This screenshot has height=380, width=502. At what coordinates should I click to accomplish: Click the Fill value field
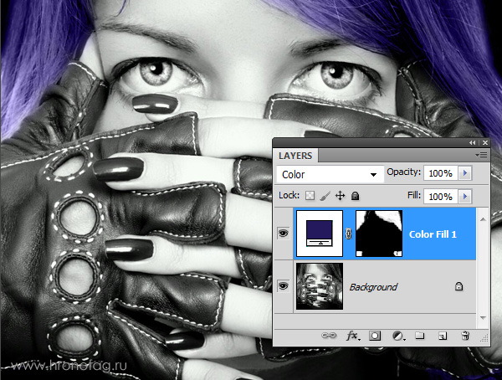[x=441, y=196]
